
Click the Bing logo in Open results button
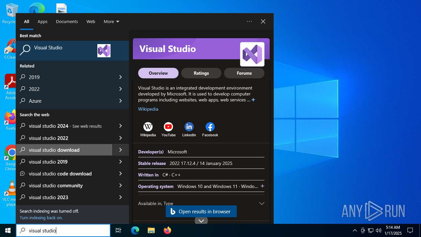pyautogui.click(x=173, y=211)
